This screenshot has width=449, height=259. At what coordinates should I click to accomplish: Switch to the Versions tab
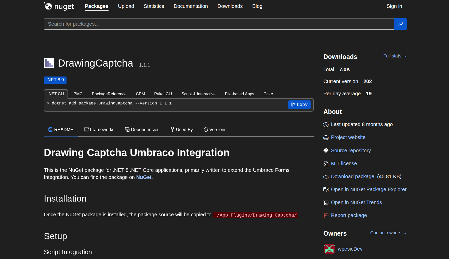pos(215,130)
